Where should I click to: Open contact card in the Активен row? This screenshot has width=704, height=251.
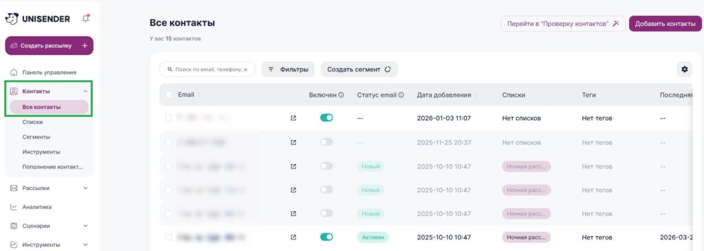click(x=293, y=237)
